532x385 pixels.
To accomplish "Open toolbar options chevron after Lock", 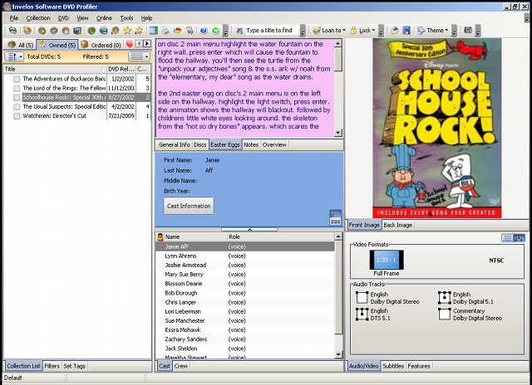I will 381,31.
